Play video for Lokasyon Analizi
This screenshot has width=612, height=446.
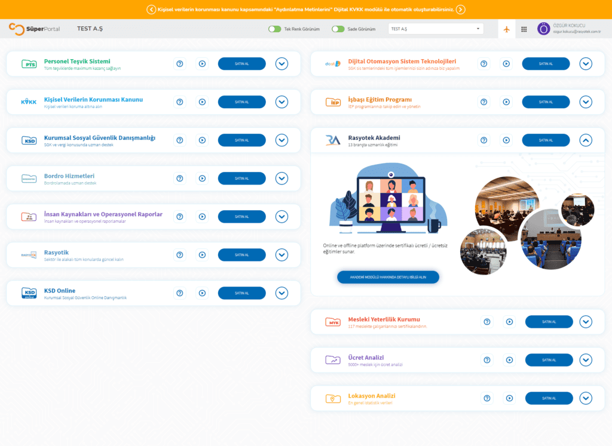pos(509,398)
